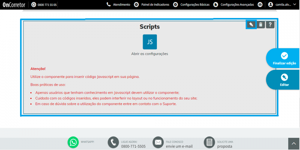Open the mail icon in top bar
This screenshot has height=150, width=300.
tap(260, 5)
